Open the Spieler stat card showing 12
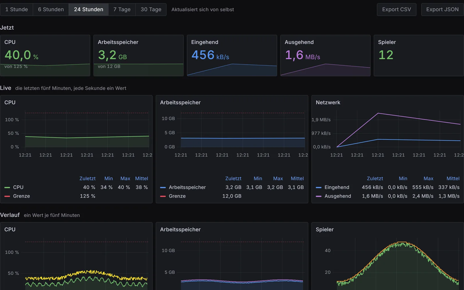 pyautogui.click(x=419, y=56)
